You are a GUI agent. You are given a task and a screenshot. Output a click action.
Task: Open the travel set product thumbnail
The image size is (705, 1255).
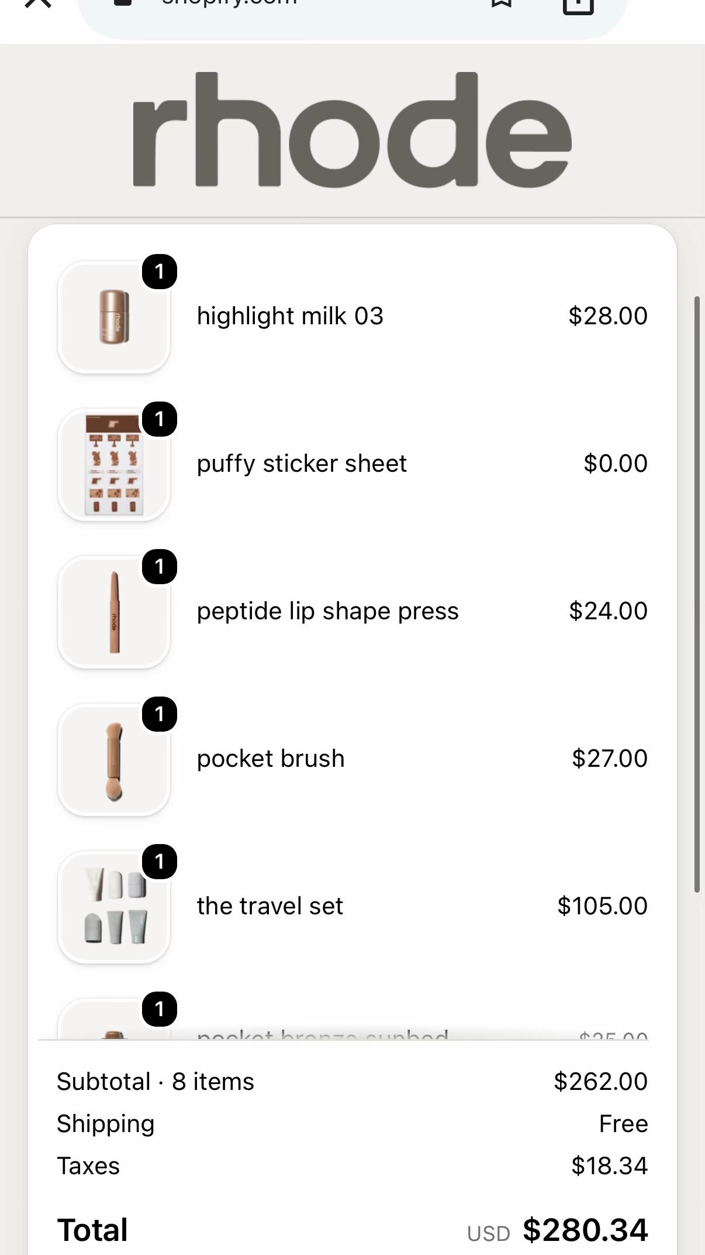(114, 907)
